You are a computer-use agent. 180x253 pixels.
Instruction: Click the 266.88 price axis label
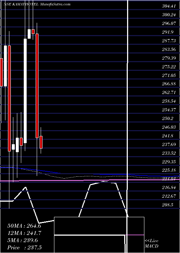169,84
